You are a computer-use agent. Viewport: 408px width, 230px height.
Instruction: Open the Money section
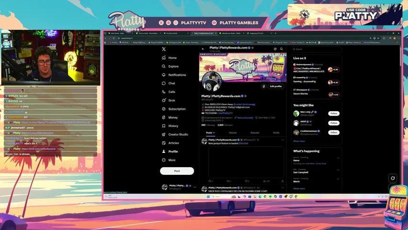170,117
